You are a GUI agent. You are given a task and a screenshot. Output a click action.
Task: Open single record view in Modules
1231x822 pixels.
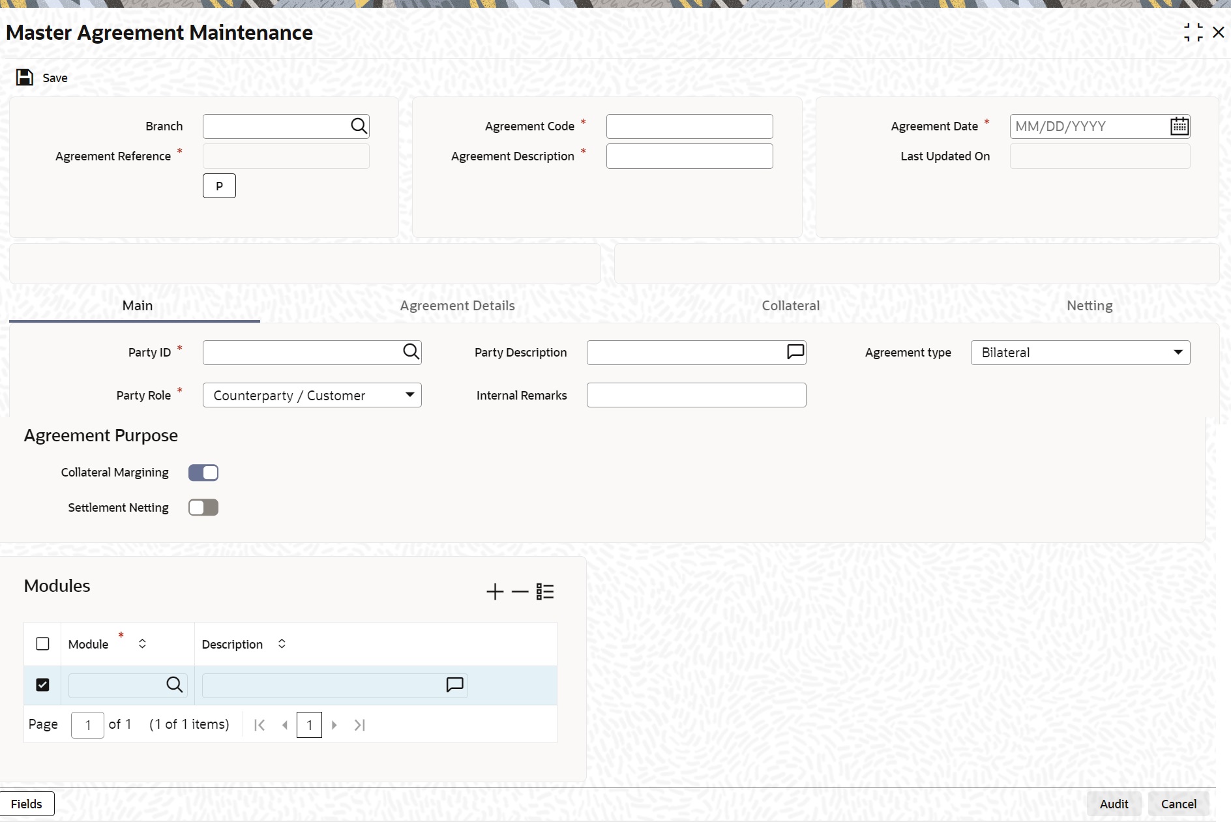[x=545, y=591]
